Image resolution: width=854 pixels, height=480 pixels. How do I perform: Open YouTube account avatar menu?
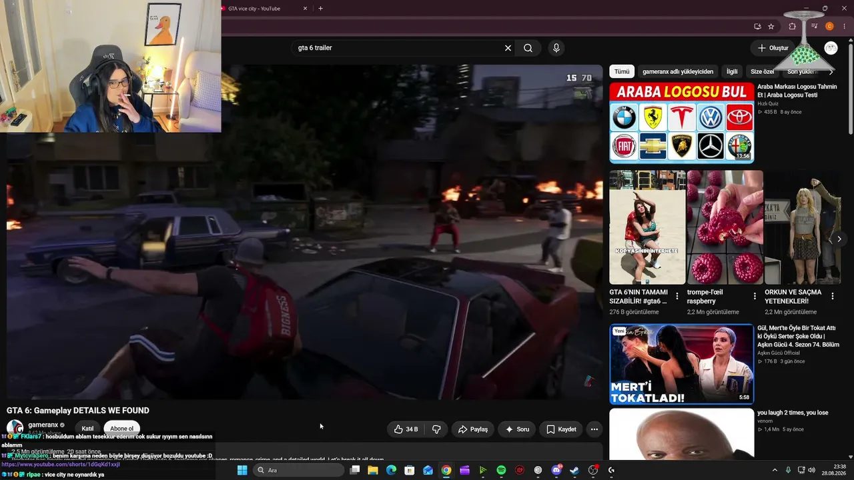point(831,48)
